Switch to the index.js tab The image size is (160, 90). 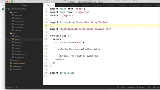(x=110, y=5)
